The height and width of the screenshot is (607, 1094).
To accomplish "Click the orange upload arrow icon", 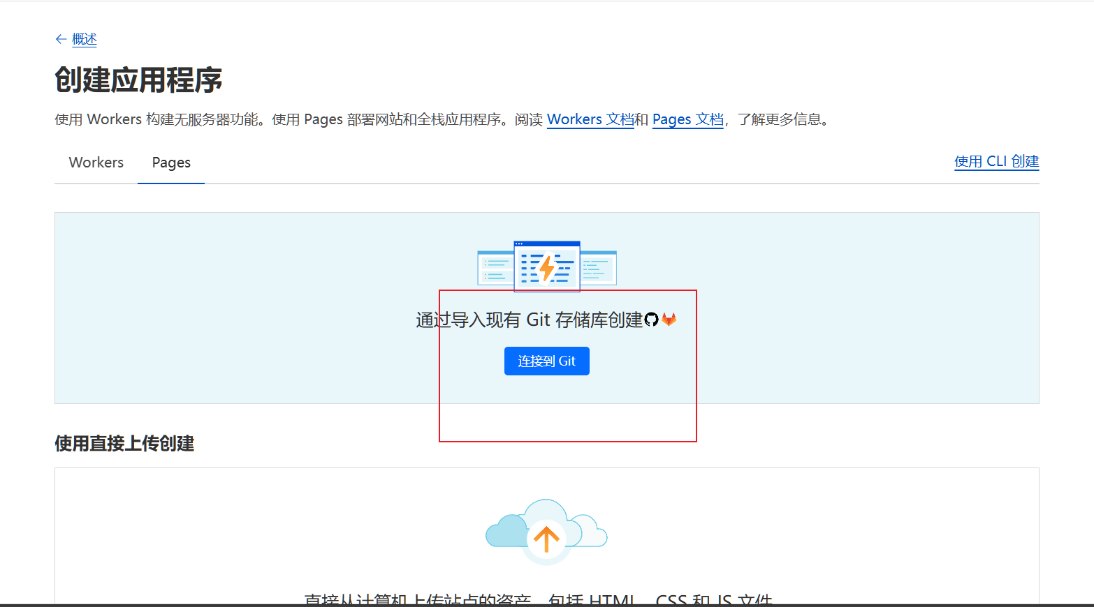I will tap(546, 539).
